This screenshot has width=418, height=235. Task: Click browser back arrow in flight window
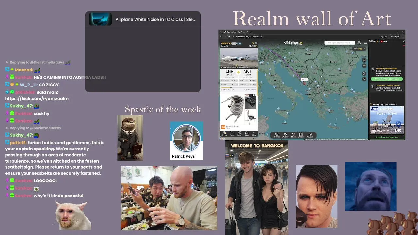(x=221, y=37)
